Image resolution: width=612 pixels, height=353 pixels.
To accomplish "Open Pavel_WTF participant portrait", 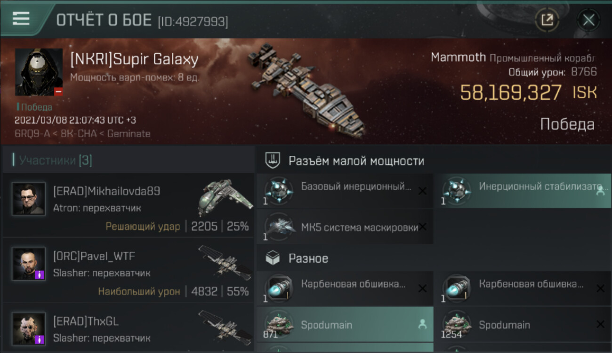I will (29, 264).
